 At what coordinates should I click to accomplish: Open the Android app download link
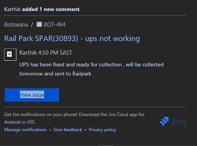tap(12, 122)
